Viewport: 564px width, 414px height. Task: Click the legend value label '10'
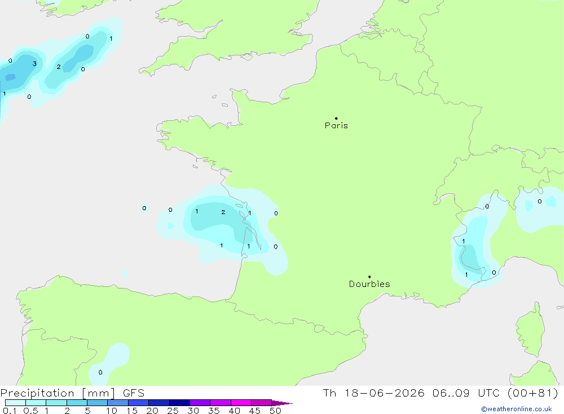(x=112, y=411)
